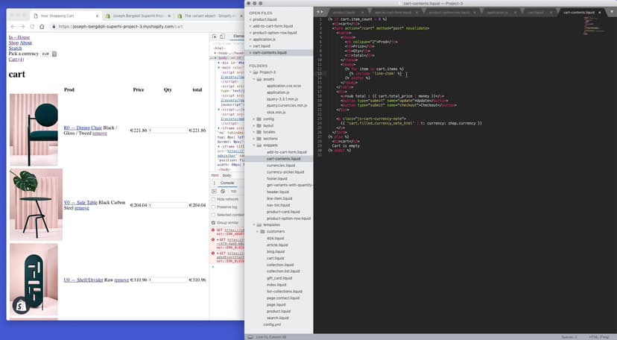Close the Your Shopping Cart tab
This screenshot has width=617, height=340.
[x=98, y=16]
